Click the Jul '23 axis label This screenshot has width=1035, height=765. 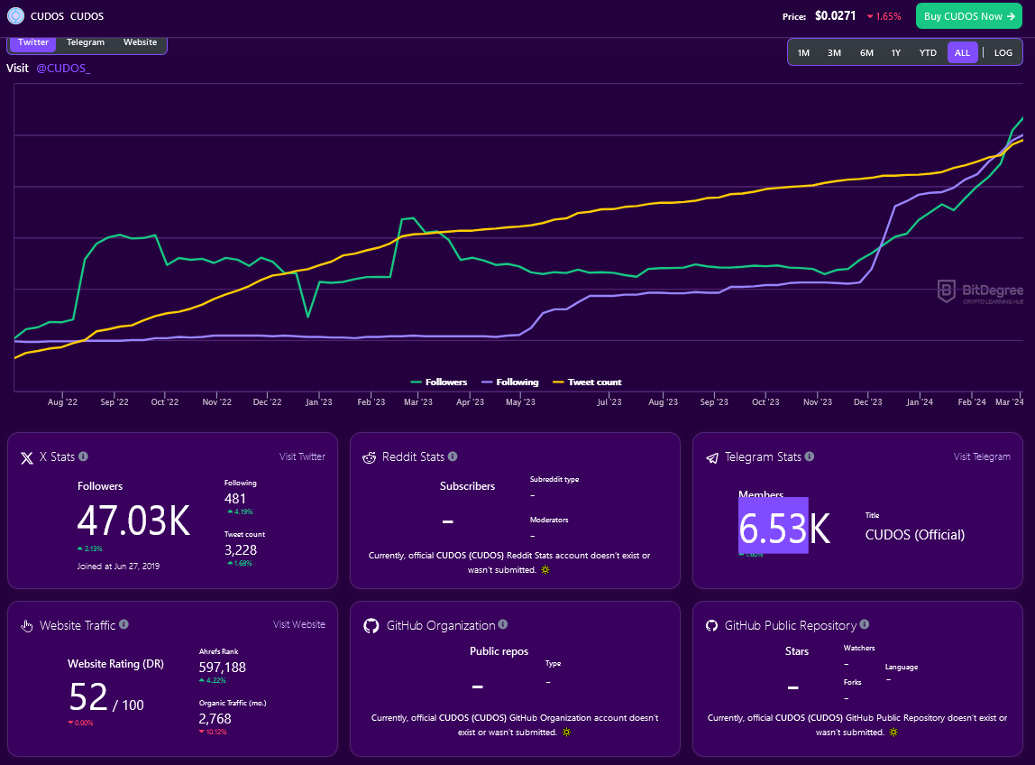tap(609, 402)
